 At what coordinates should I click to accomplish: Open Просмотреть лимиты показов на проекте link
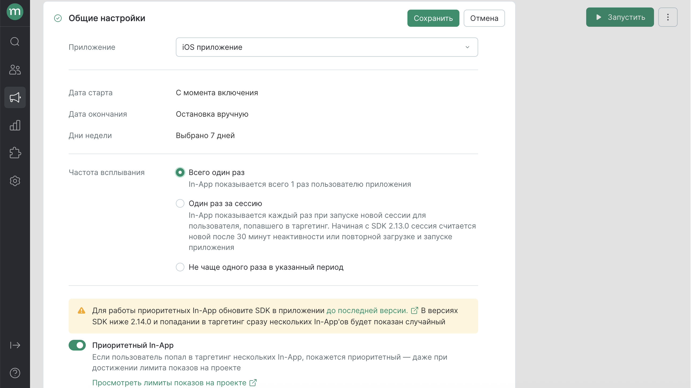pyautogui.click(x=169, y=383)
